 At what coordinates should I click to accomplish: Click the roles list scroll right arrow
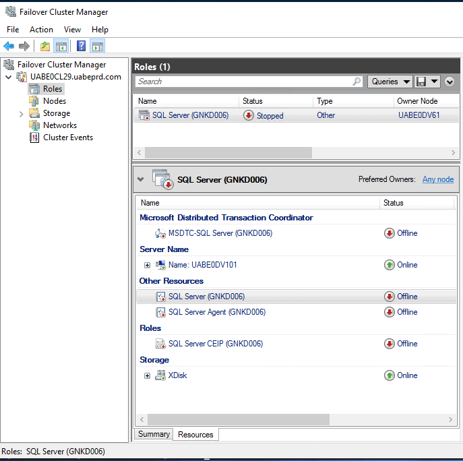(454, 153)
